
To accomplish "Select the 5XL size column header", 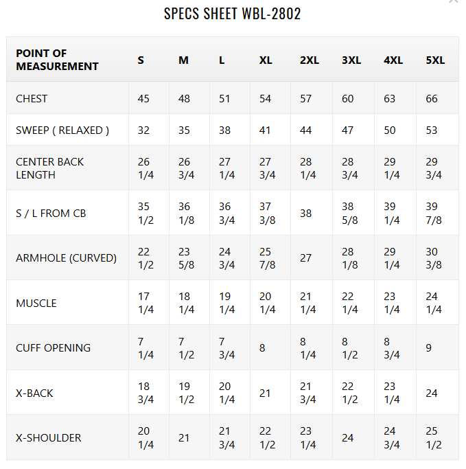I will click(435, 60).
